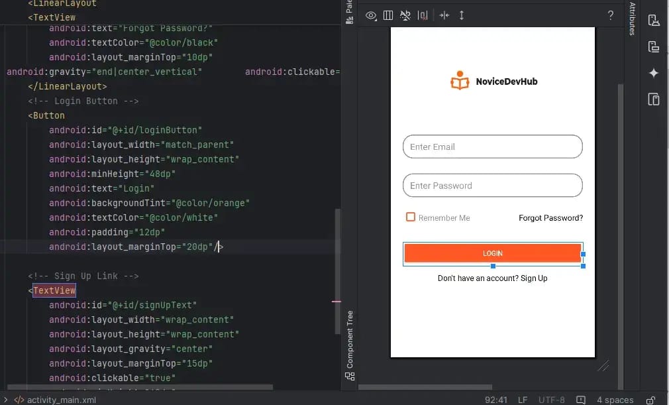669x405 pixels.
Task: Check the Remember Me checkbox in the preview
Action: coord(411,217)
